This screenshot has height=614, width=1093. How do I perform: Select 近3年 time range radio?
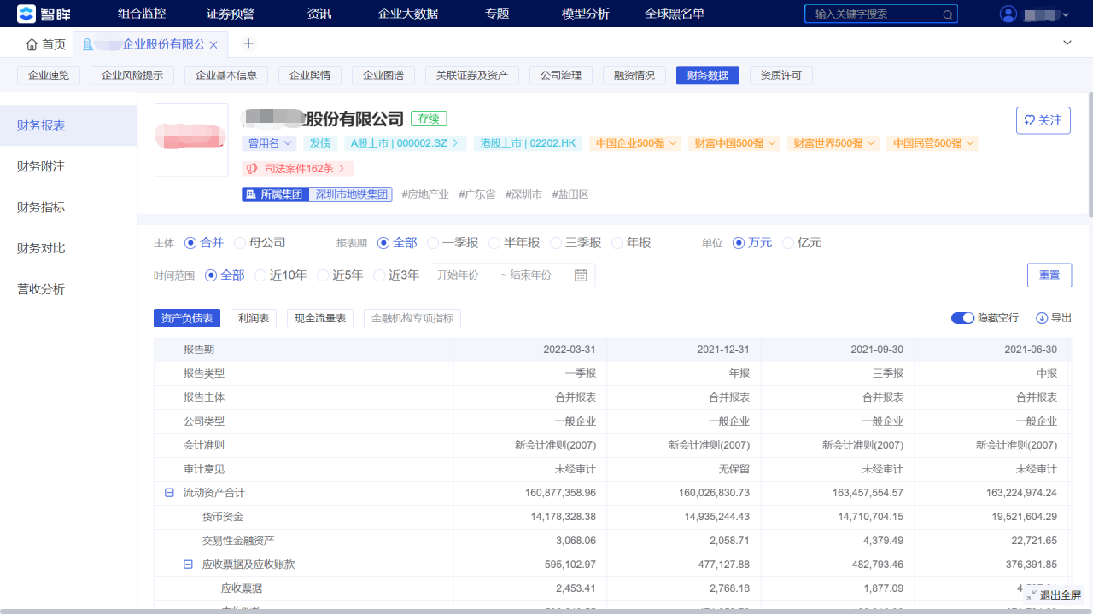point(379,275)
